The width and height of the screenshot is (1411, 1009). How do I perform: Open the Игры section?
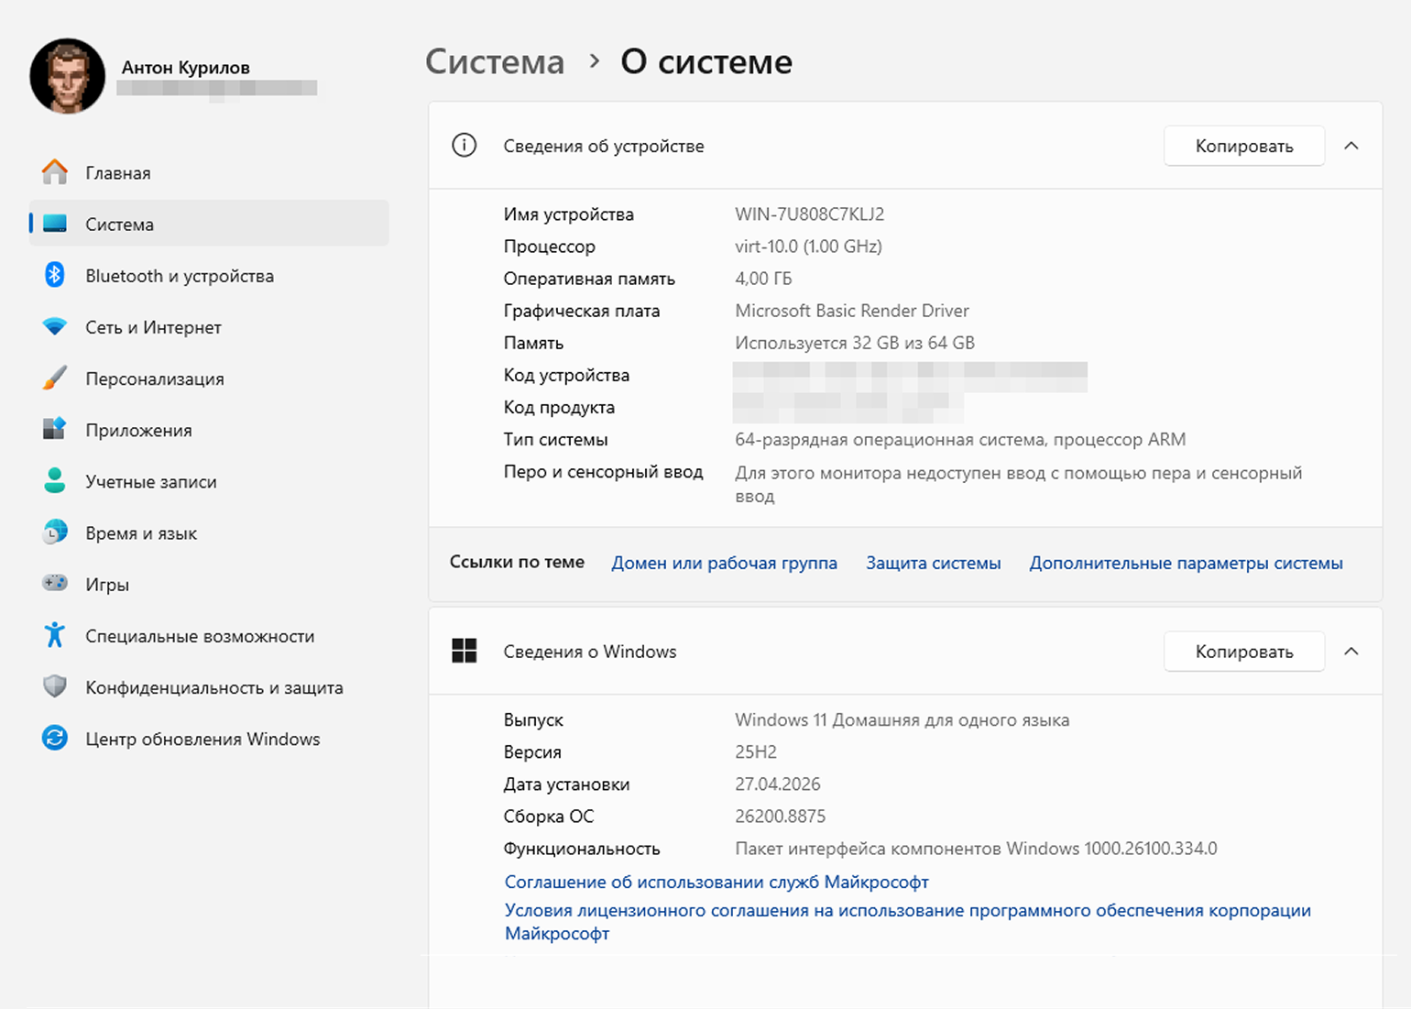pyautogui.click(x=209, y=583)
